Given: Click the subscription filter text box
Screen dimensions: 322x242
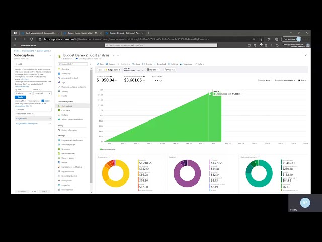Looking at the screenshot, I should [33, 110].
